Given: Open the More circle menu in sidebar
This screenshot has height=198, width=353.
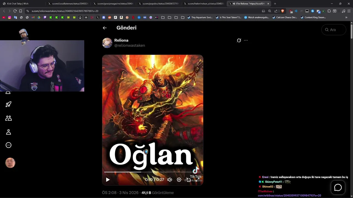Looking at the screenshot, I should click(x=9, y=145).
